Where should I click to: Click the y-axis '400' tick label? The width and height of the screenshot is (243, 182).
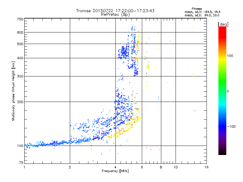tap(20, 58)
